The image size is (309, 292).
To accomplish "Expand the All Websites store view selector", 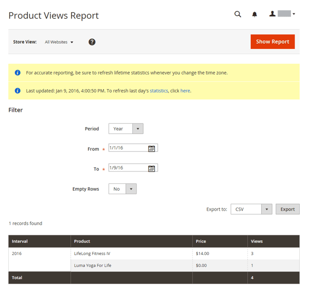I will point(59,42).
